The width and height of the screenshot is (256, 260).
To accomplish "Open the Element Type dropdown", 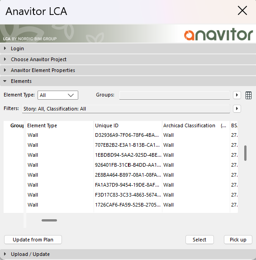I will pos(58,95).
